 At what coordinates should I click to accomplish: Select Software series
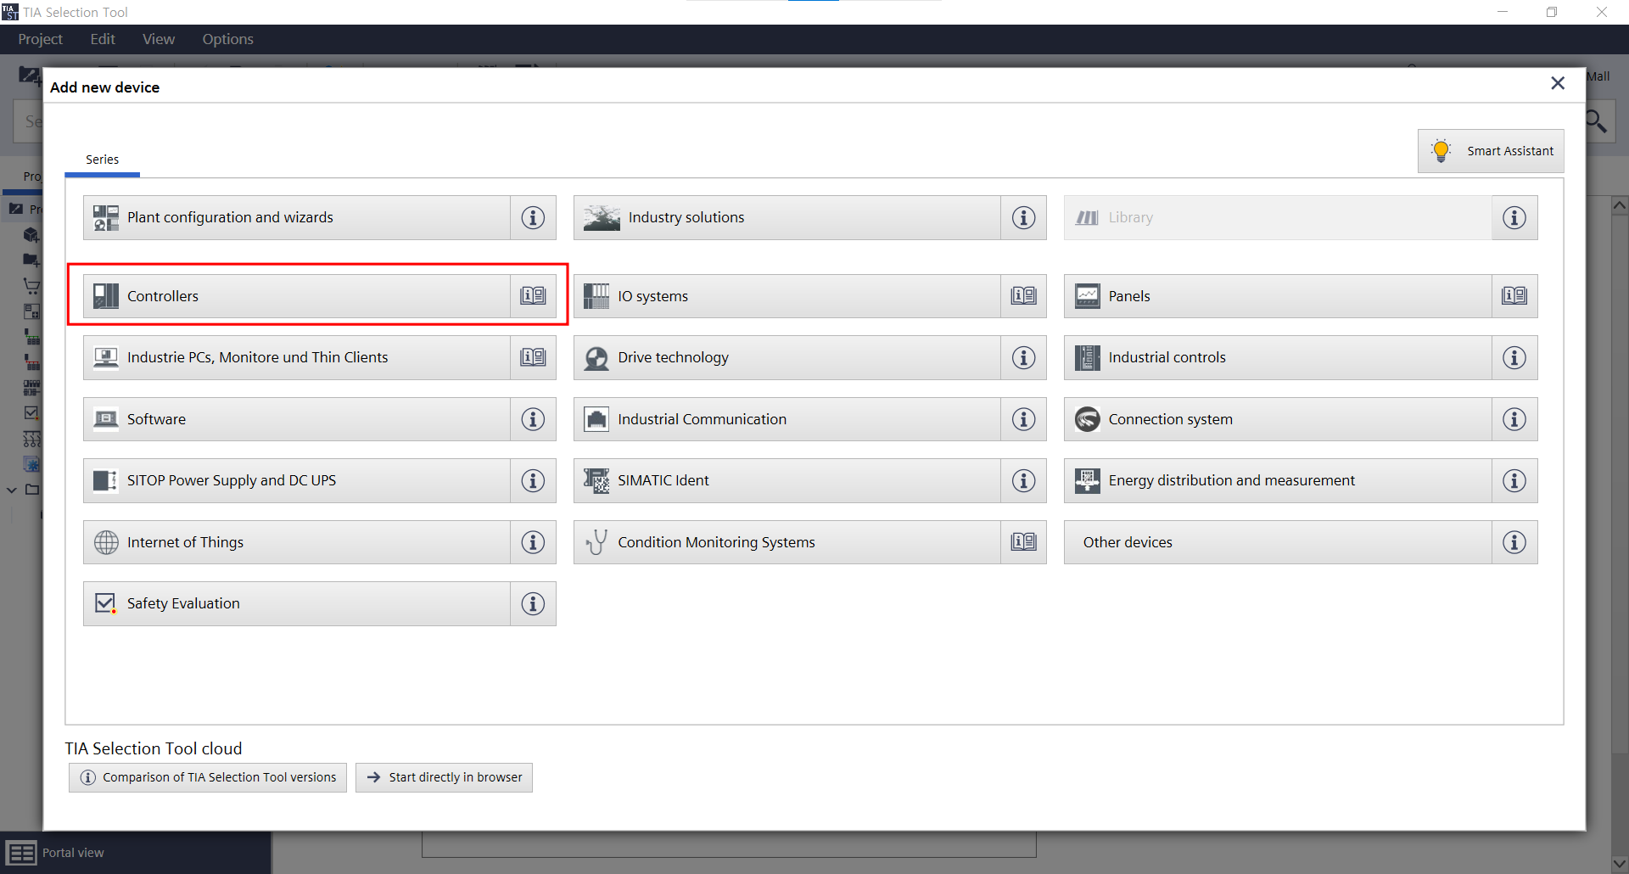(x=297, y=419)
